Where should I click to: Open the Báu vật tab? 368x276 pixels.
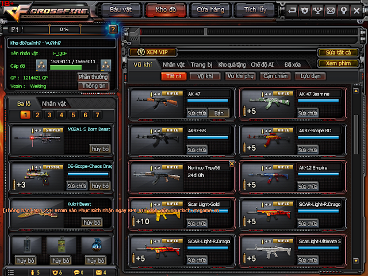[x=121, y=10]
